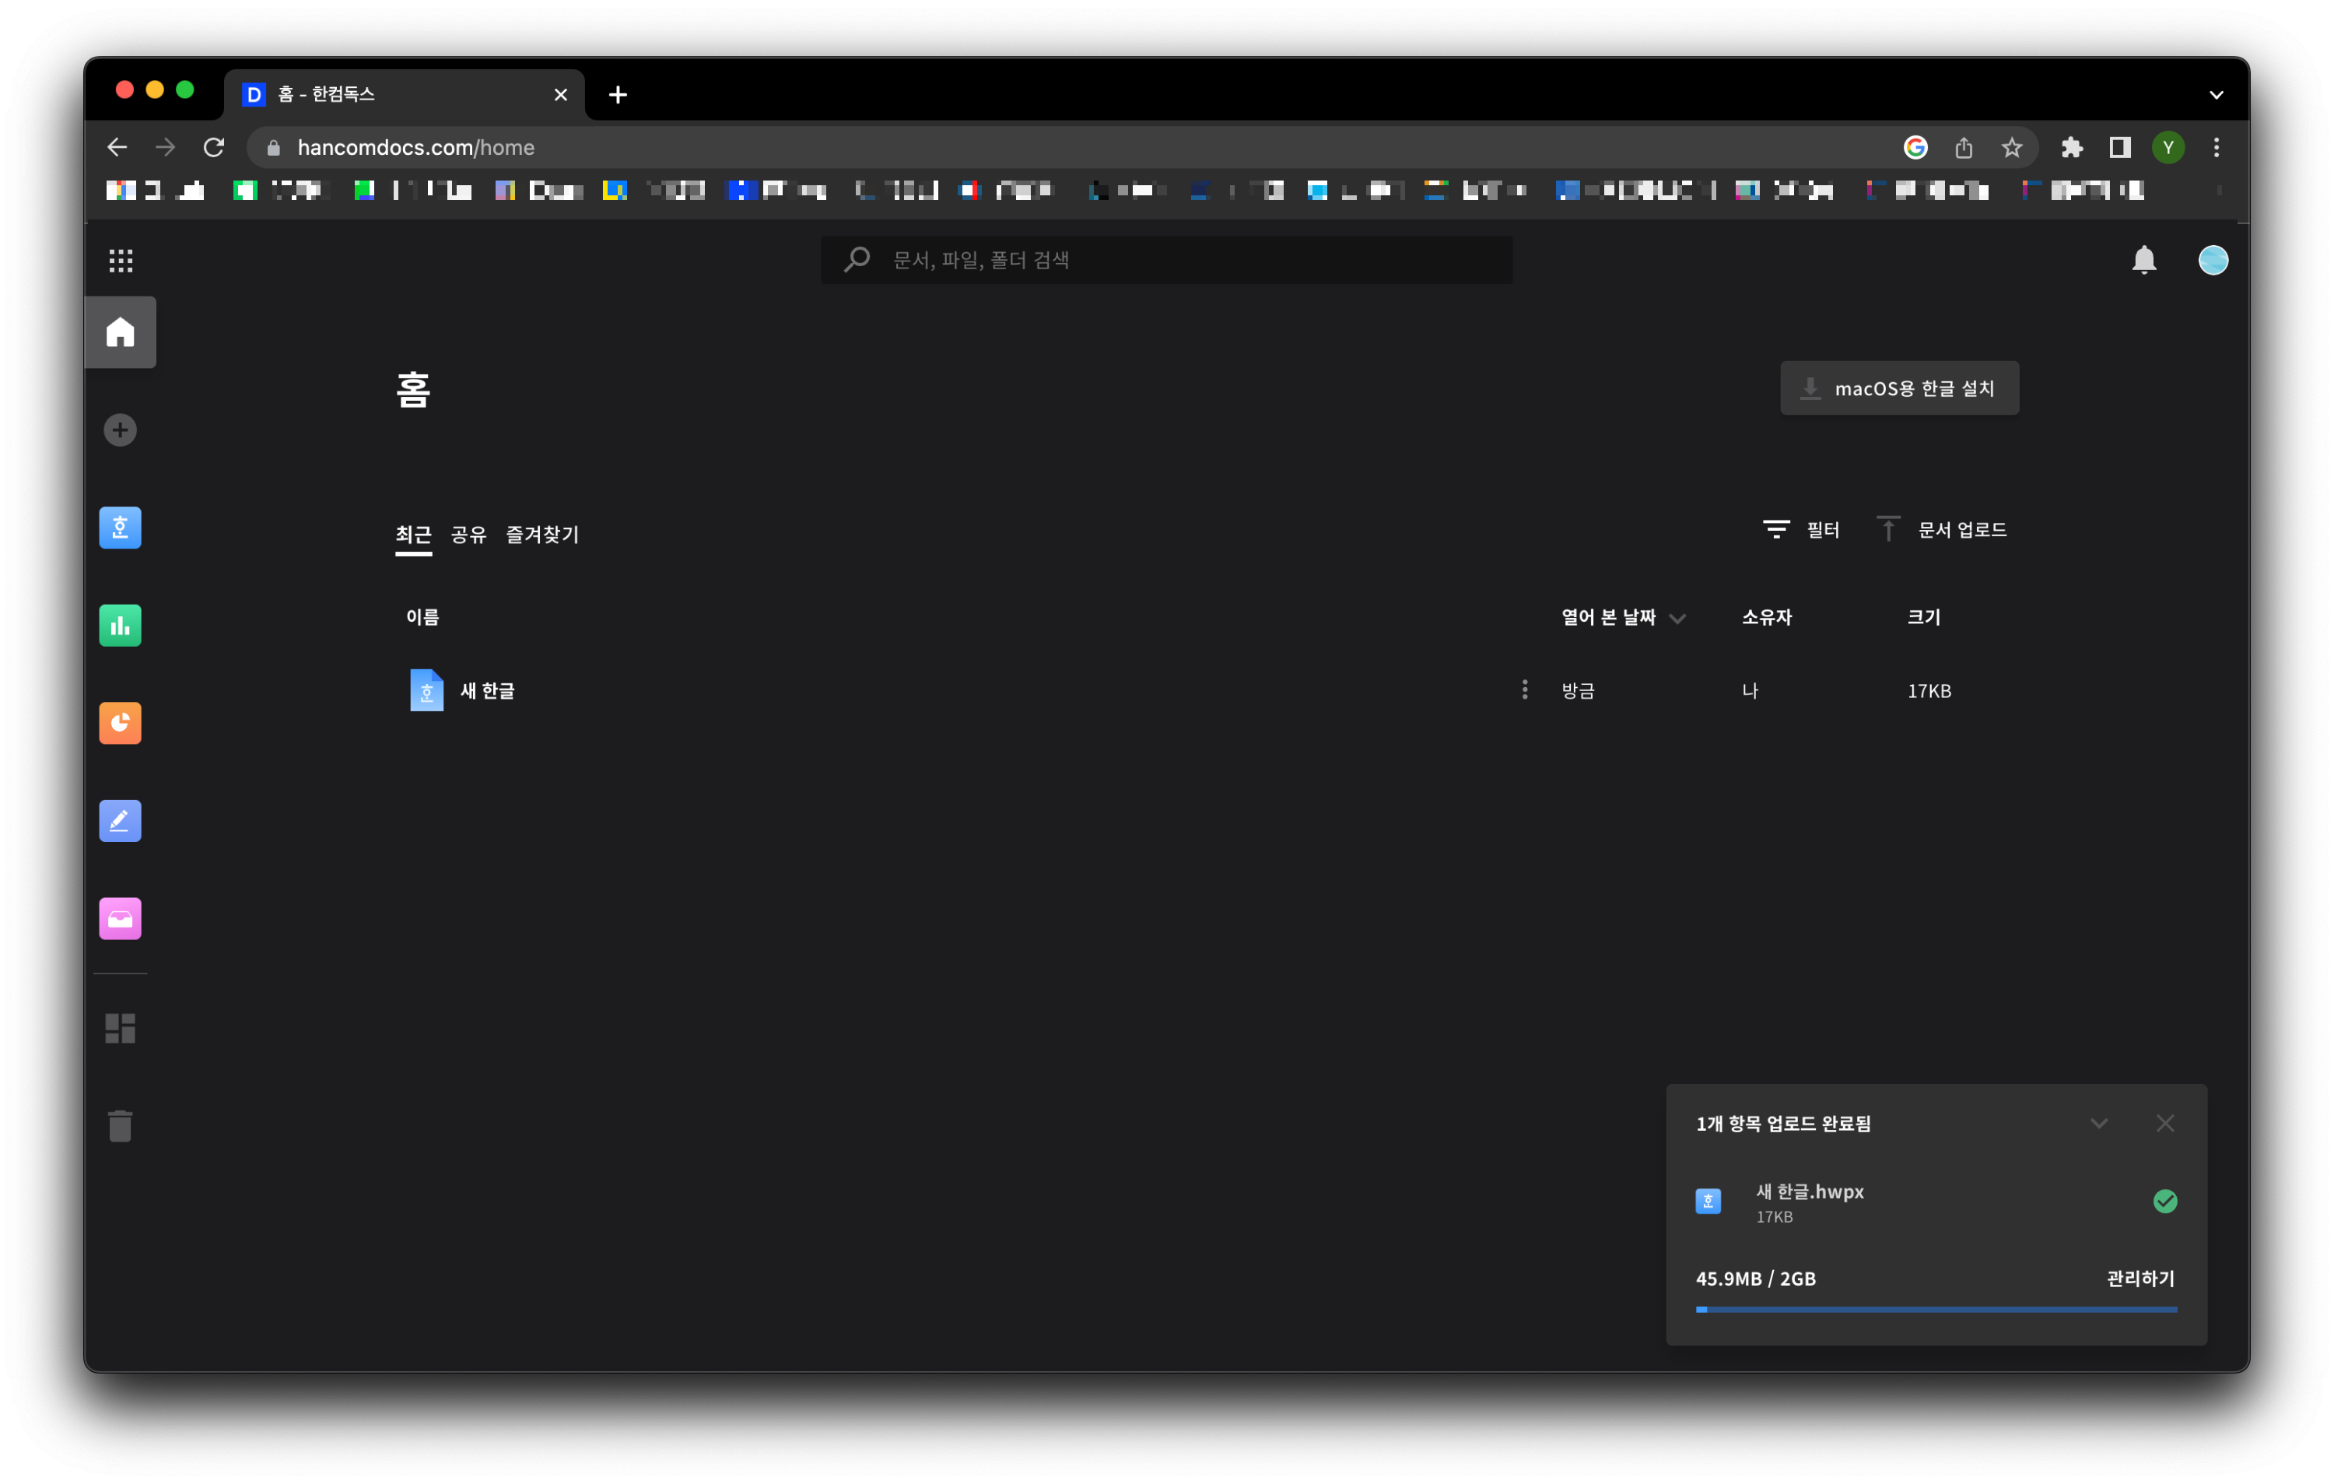Click the notification bell icon

(2143, 260)
